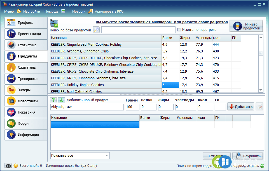
Task: Click the new product name field
Action: click(x=87, y=107)
